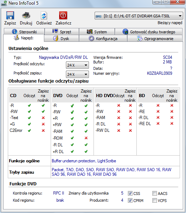
Task: Expand the Prędkość odczytu speed dropdown
Action: pyautogui.click(x=77, y=65)
